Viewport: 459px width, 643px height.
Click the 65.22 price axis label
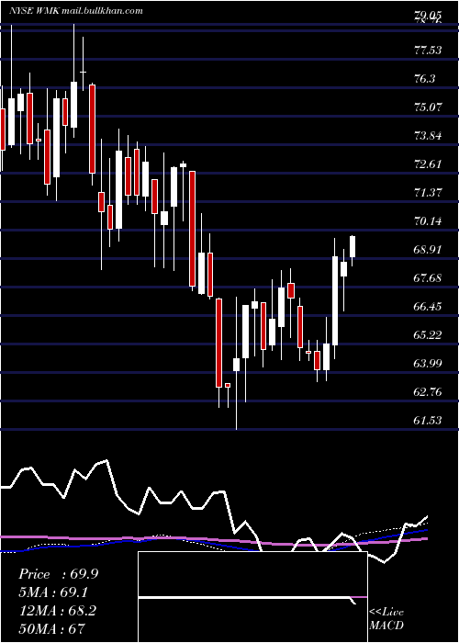(428, 335)
